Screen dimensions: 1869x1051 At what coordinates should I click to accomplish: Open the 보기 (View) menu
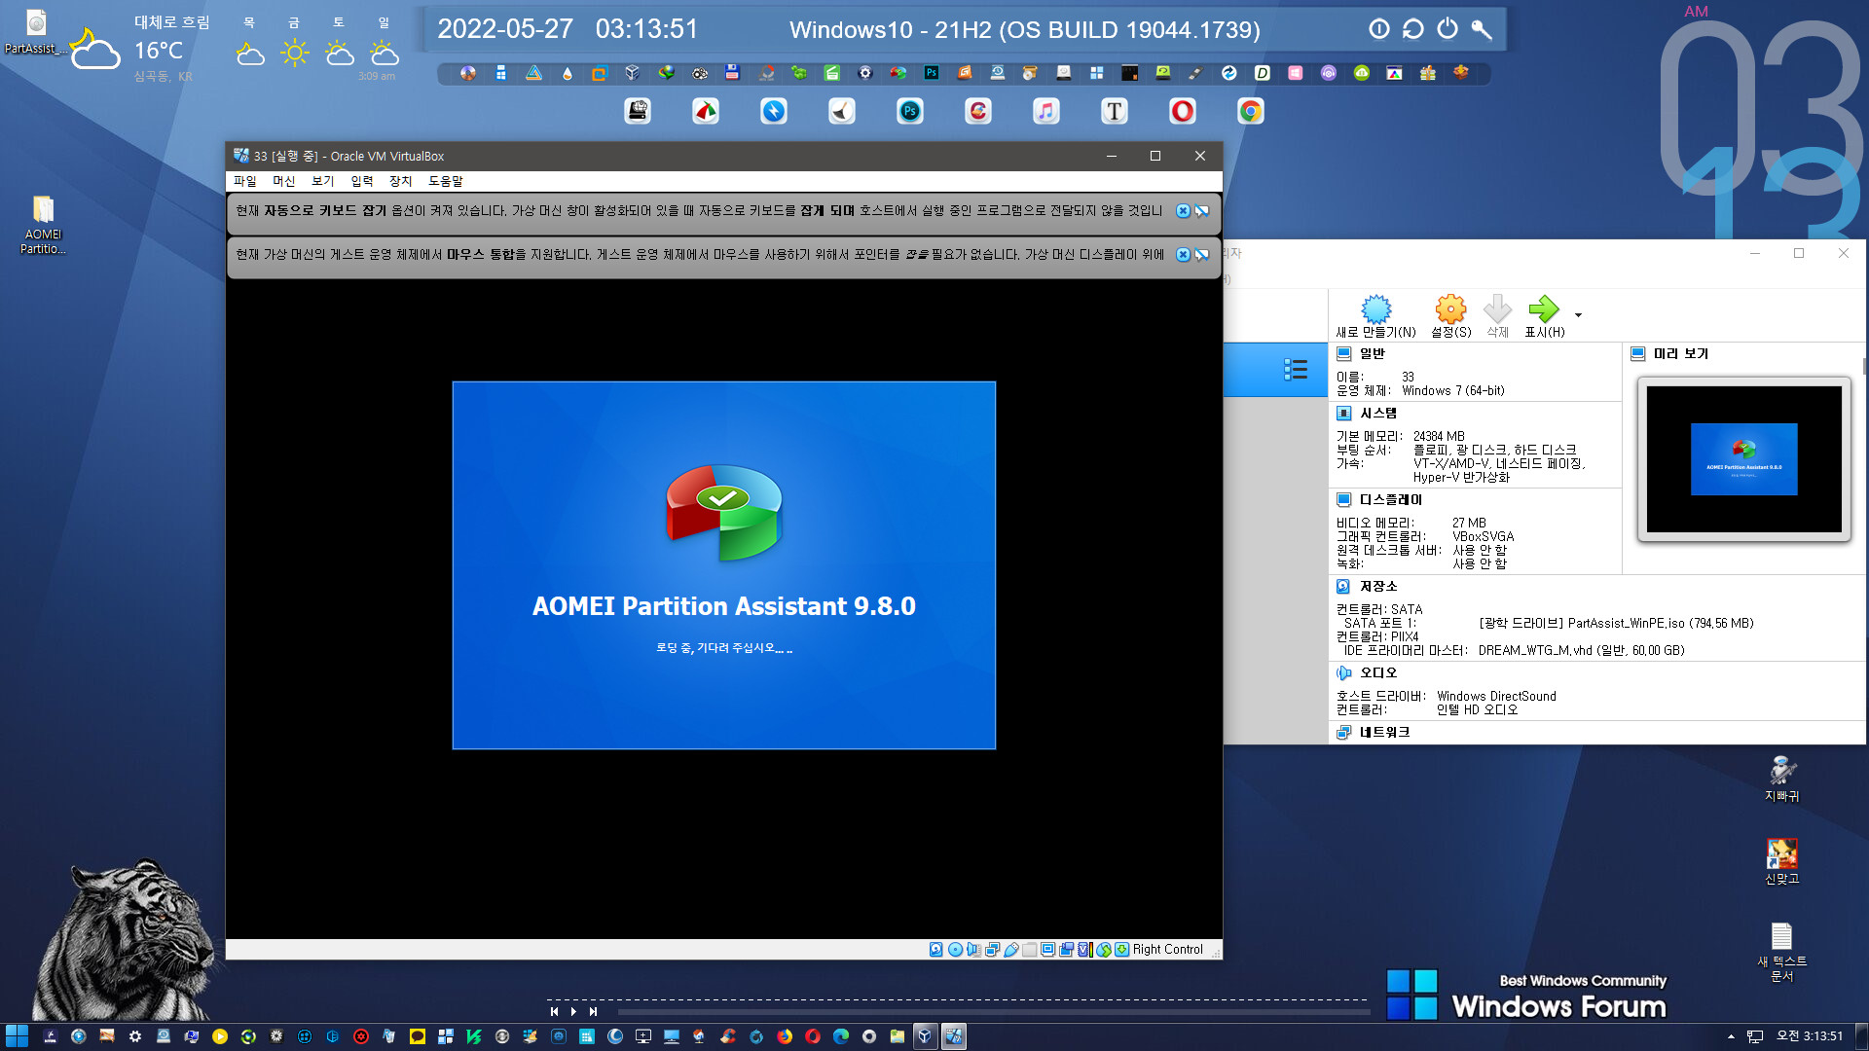tap(322, 181)
